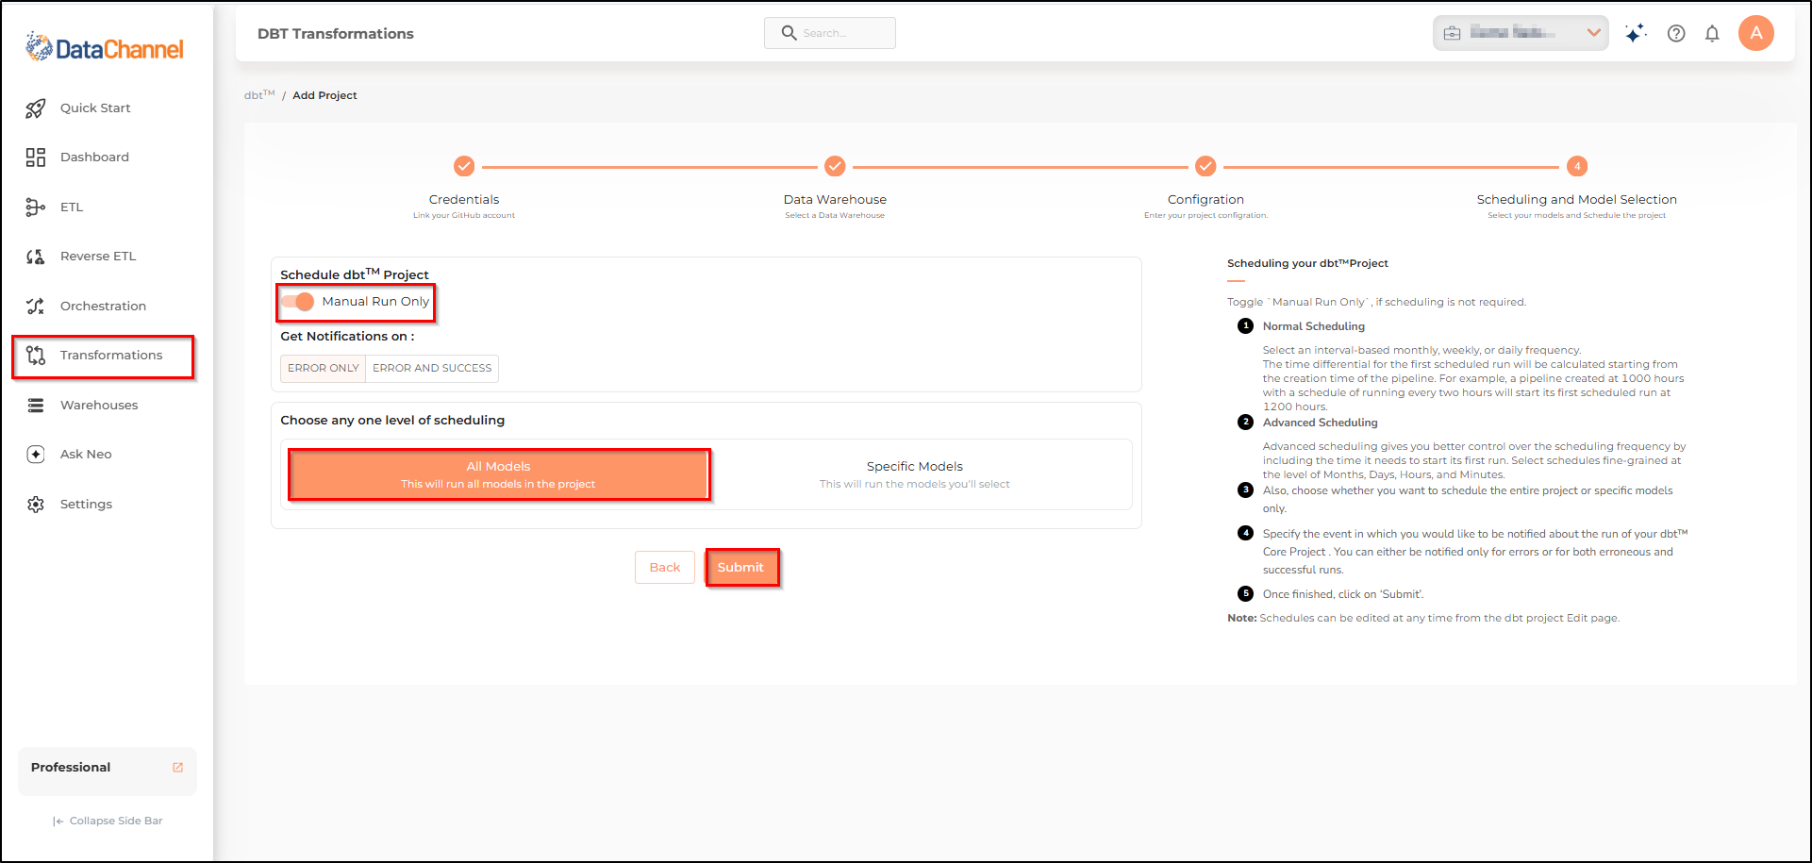Image resolution: width=1812 pixels, height=863 pixels.
Task: Click the Transformations icon
Action: pyautogui.click(x=36, y=356)
